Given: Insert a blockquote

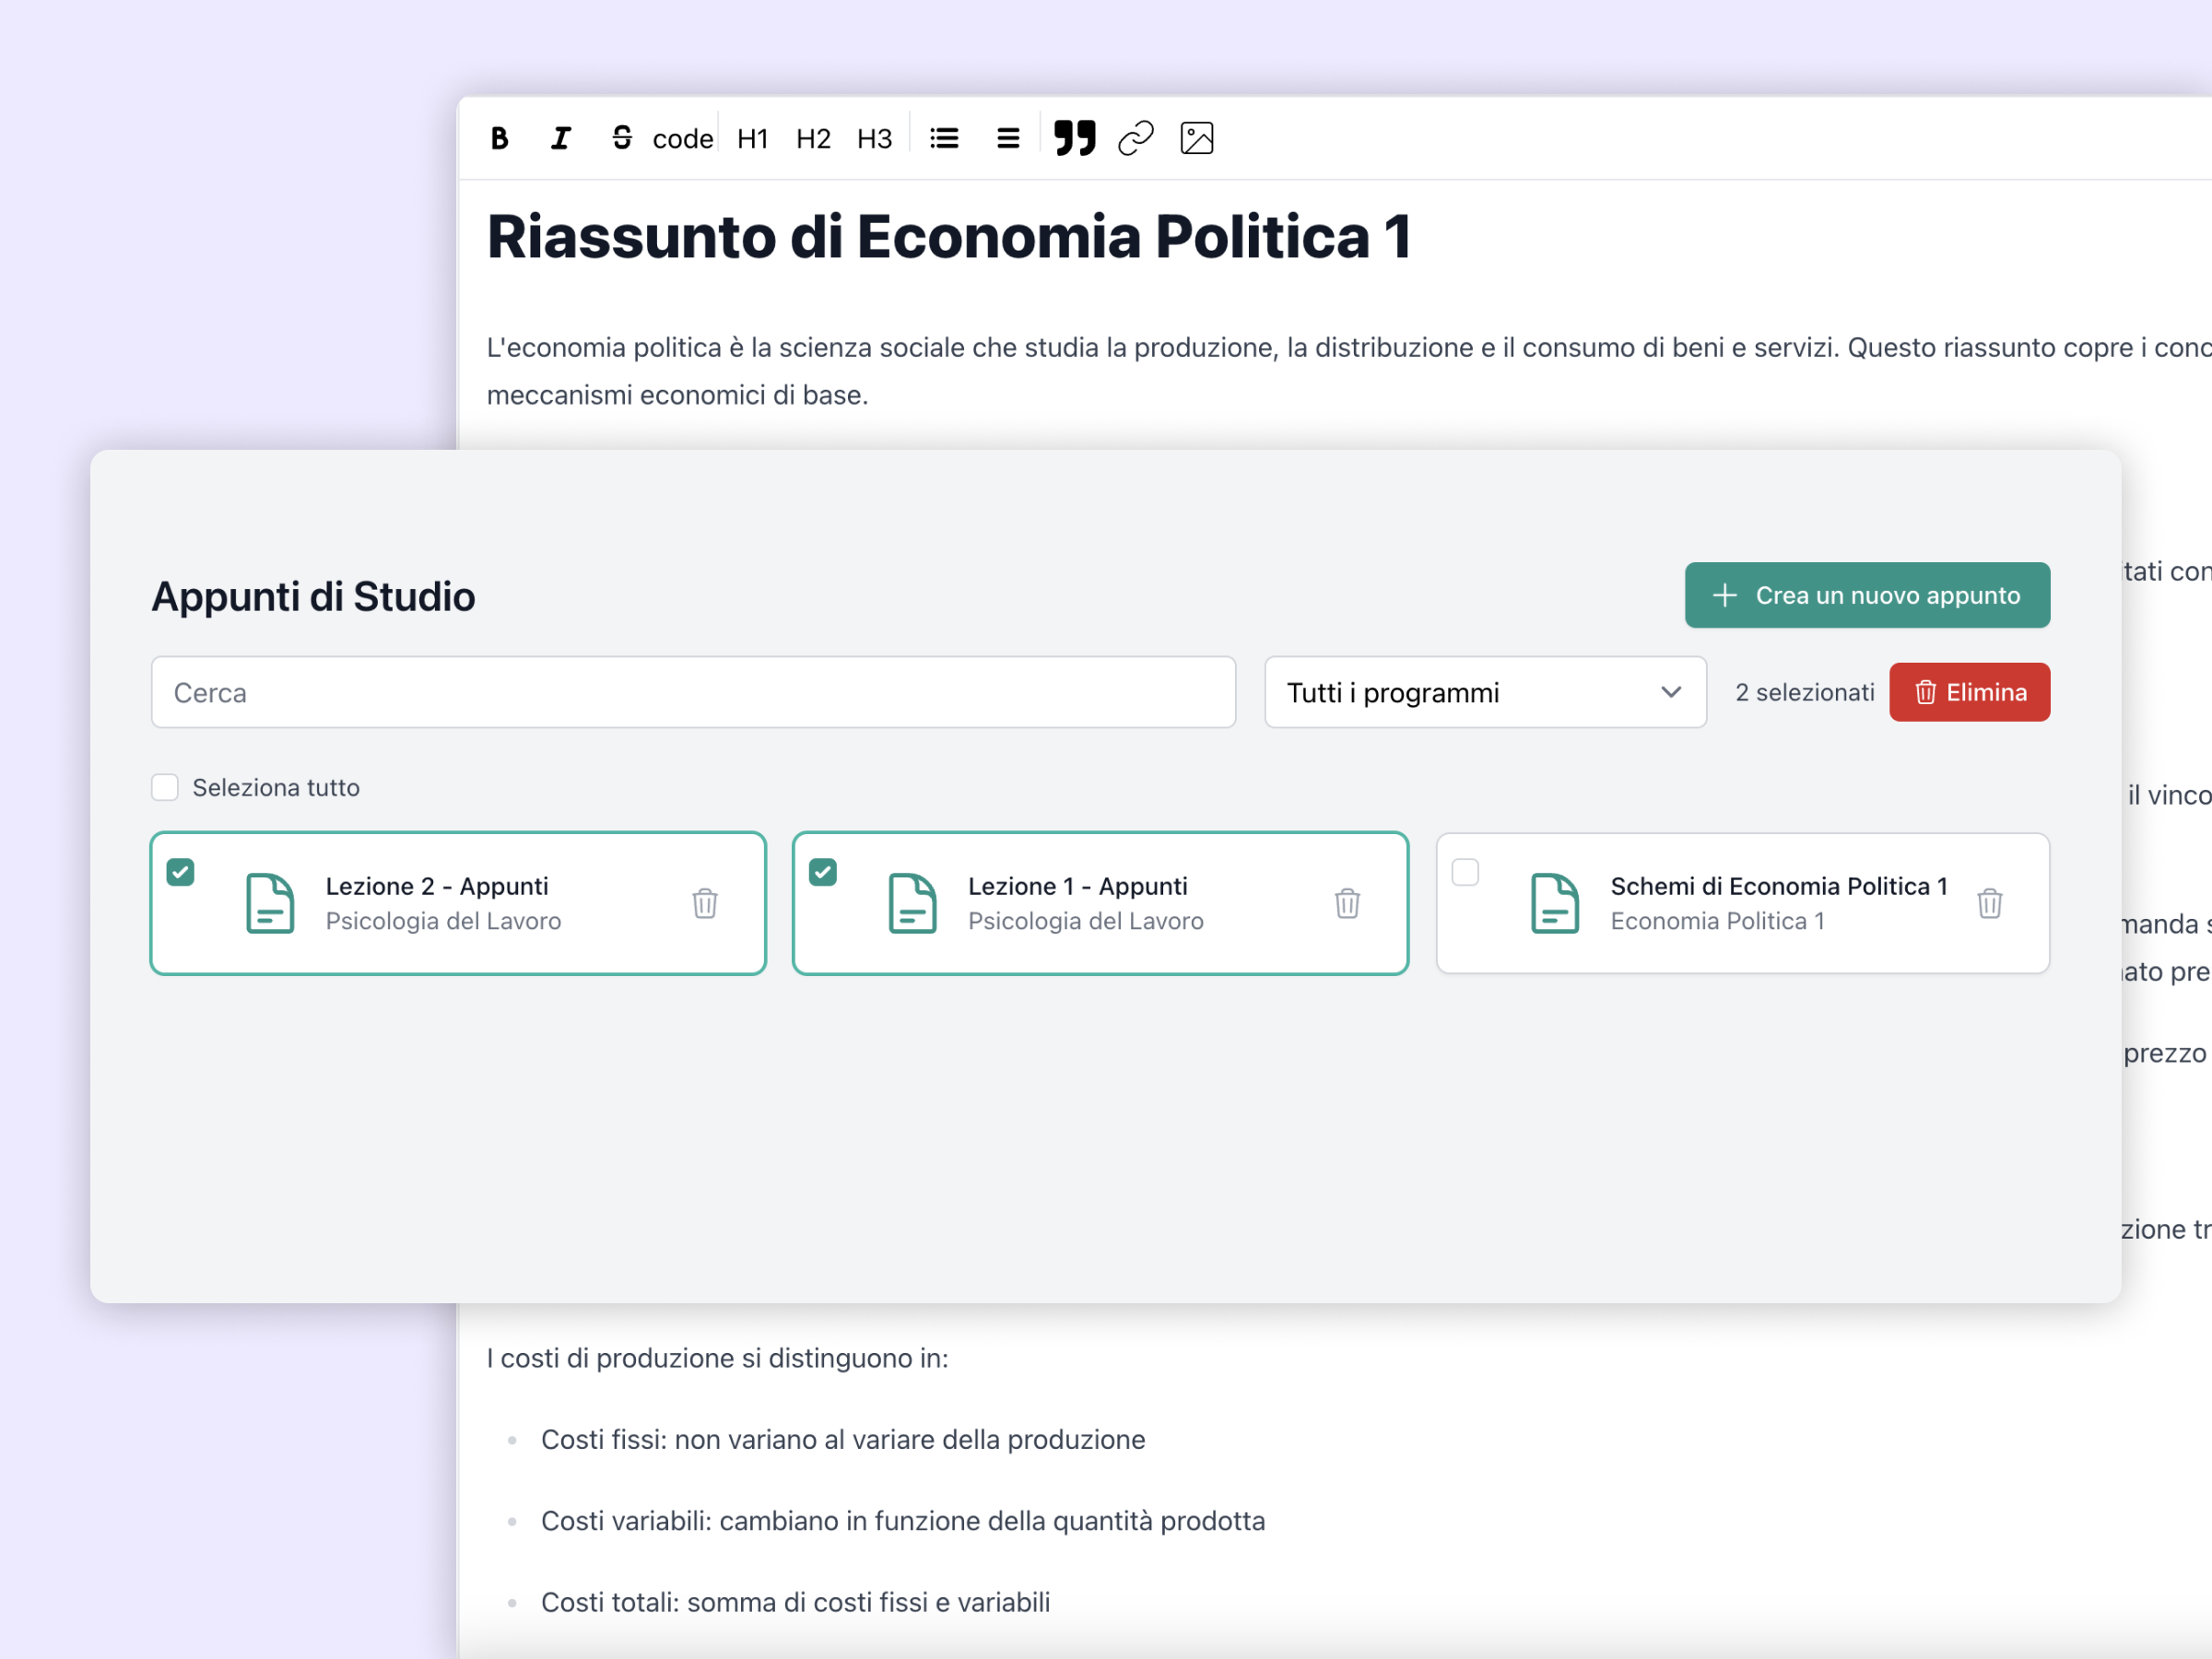Looking at the screenshot, I should pyautogui.click(x=1075, y=138).
